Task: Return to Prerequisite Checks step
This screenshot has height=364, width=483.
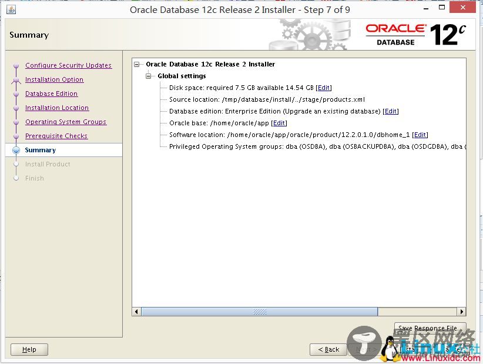Action: (x=56, y=136)
